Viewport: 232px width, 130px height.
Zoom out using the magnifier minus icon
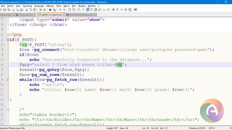click(64, 10)
